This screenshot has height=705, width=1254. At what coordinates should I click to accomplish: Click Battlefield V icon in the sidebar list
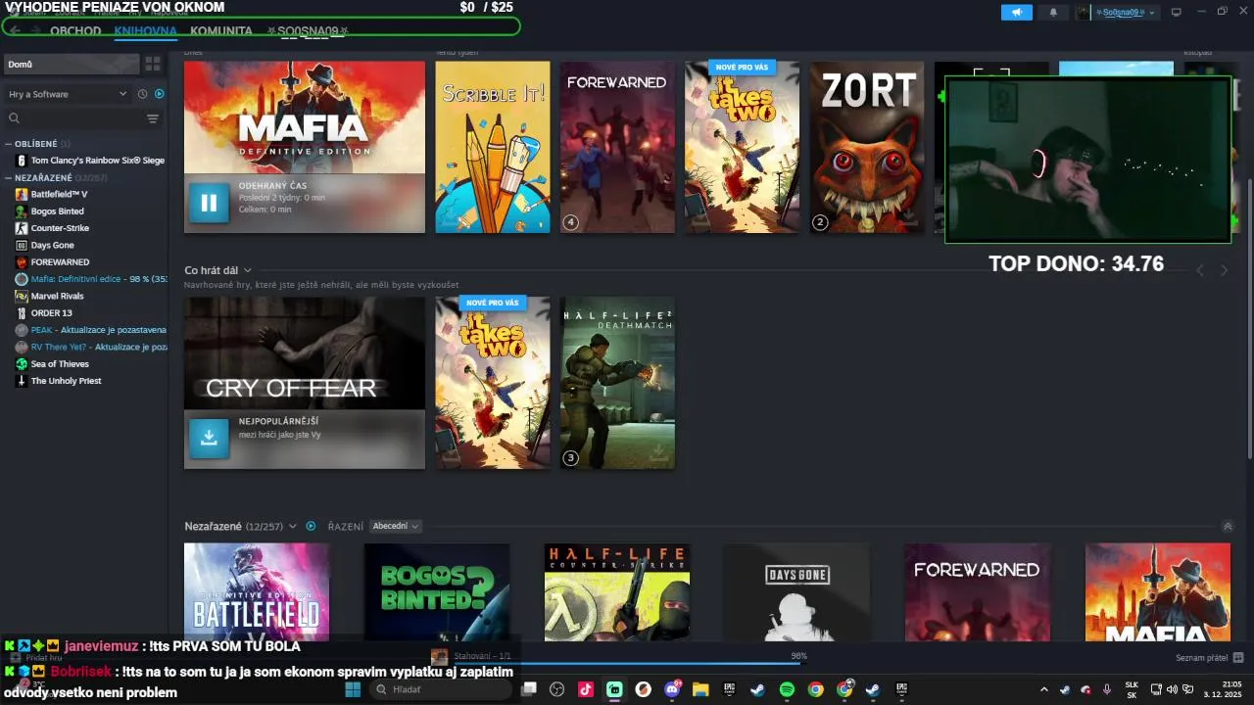click(22, 194)
